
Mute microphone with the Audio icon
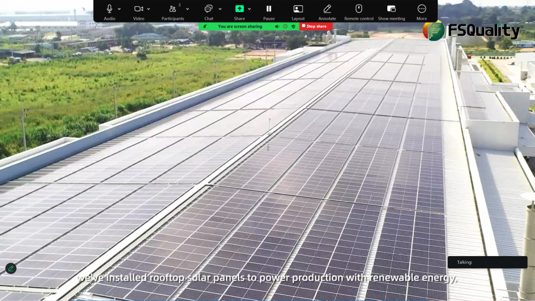tap(109, 9)
